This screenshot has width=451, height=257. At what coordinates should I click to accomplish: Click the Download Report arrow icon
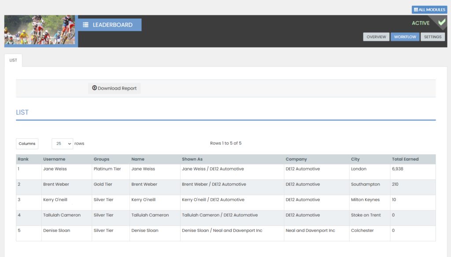(x=94, y=88)
